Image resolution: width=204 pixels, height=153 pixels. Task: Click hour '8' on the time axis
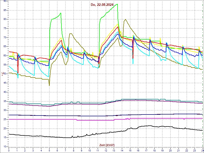(x=73, y=150)
